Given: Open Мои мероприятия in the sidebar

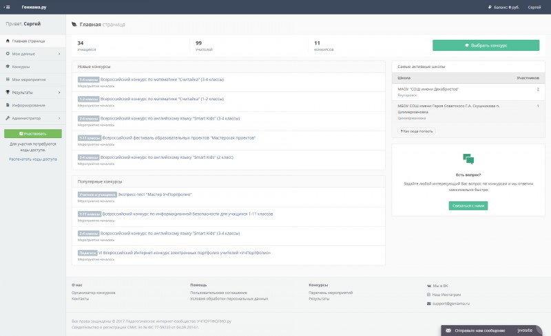Looking at the screenshot, I should click(x=28, y=79).
